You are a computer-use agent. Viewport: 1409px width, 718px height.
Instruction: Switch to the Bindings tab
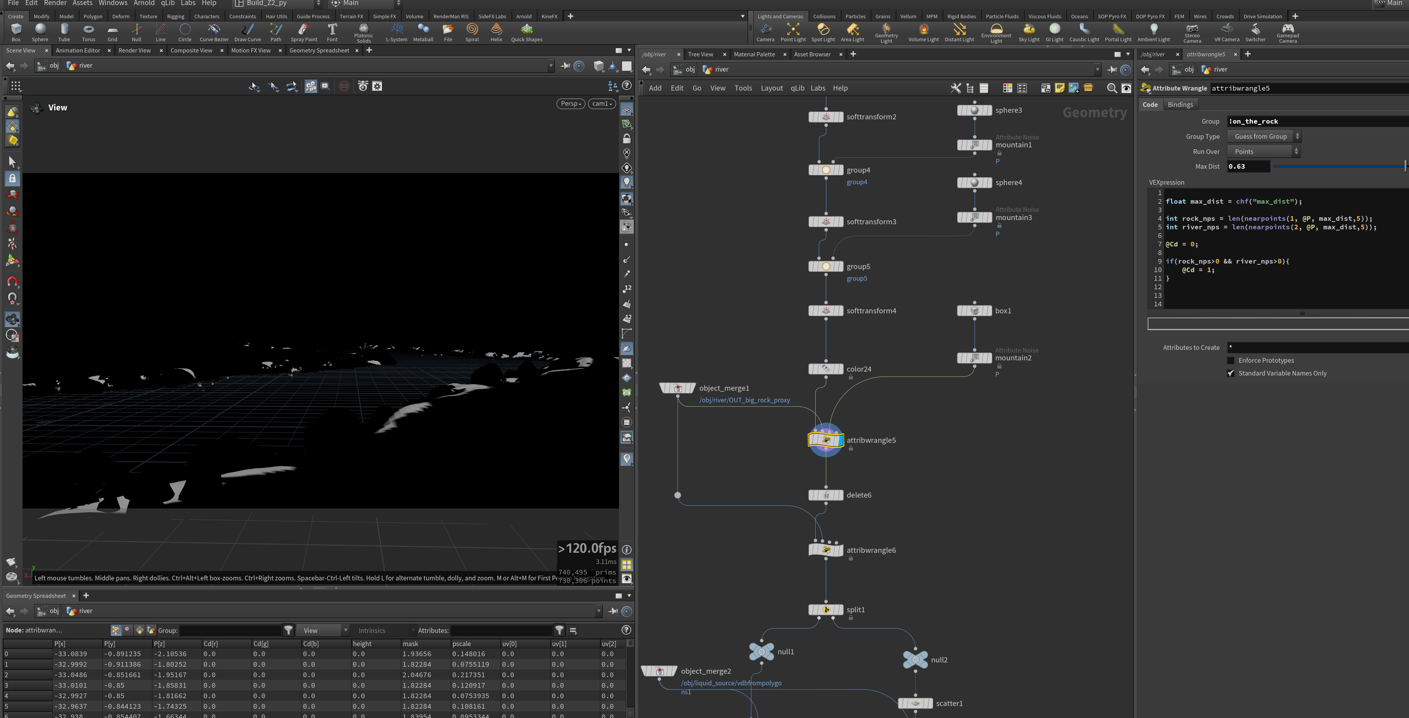(x=1180, y=105)
